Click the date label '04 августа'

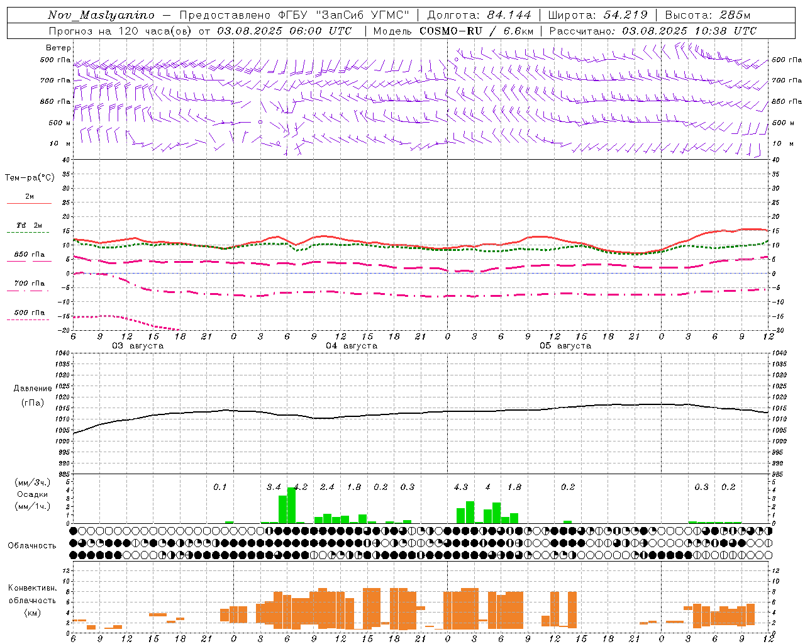click(352, 346)
